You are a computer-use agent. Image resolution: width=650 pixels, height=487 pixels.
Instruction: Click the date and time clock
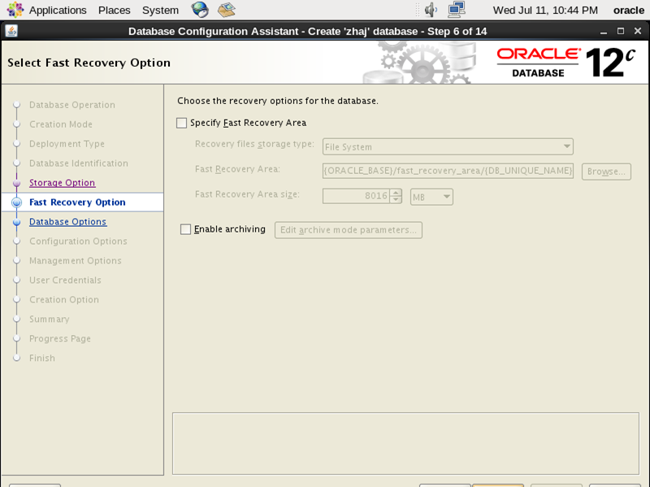[x=545, y=10]
